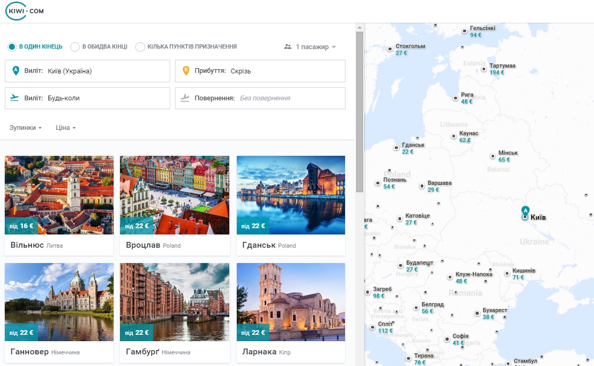Viewport: 594px width, 366px height.
Task: Select the round-trip 'В обидва кінці' radio
Action: pos(75,47)
